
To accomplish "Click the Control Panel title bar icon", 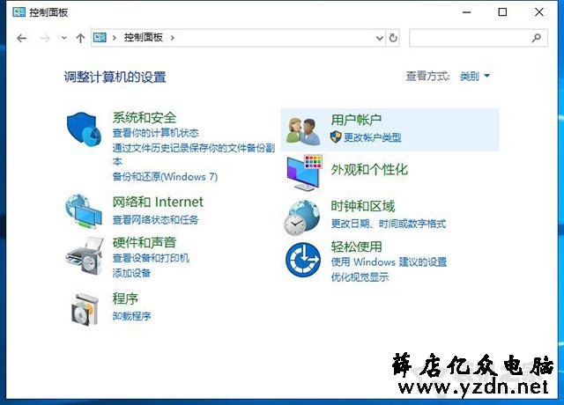I will point(19,12).
